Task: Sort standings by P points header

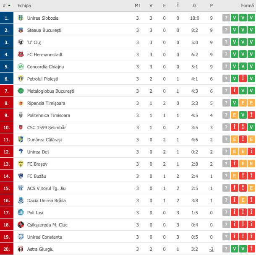Action: click(211, 5)
